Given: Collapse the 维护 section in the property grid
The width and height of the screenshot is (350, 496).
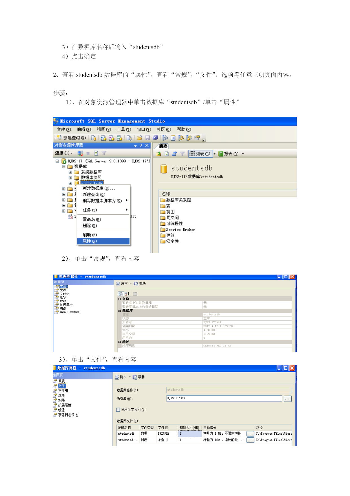Looking at the screenshot, I should click(x=120, y=342).
